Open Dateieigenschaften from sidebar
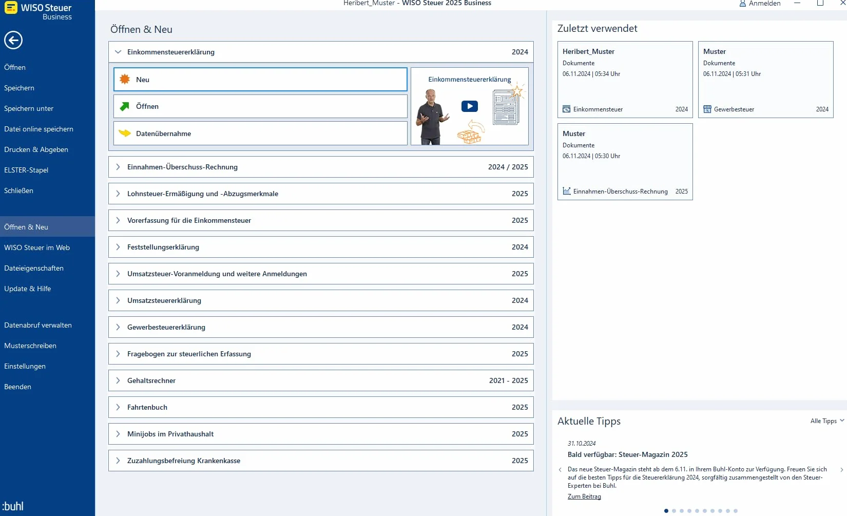This screenshot has width=847, height=516. click(47, 268)
